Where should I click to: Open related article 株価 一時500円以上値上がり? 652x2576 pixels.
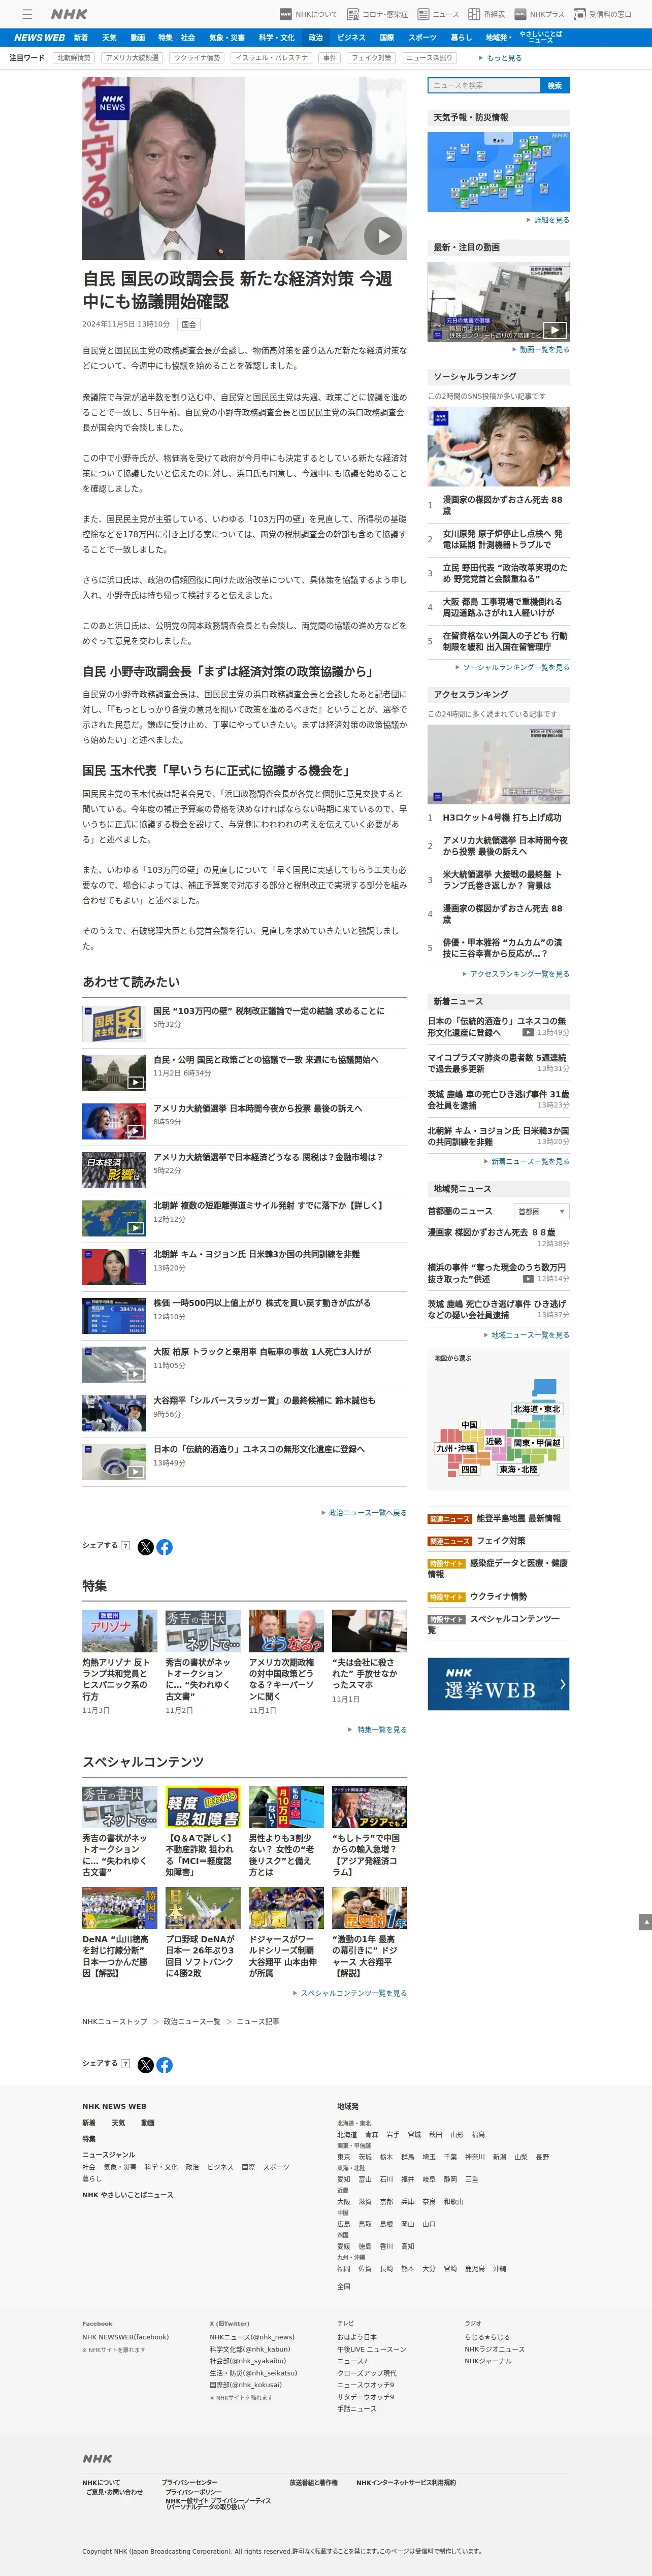262,1303
